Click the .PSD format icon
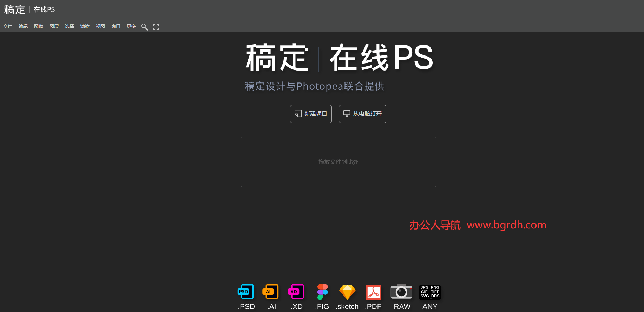This screenshot has width=644, height=312. [x=246, y=292]
